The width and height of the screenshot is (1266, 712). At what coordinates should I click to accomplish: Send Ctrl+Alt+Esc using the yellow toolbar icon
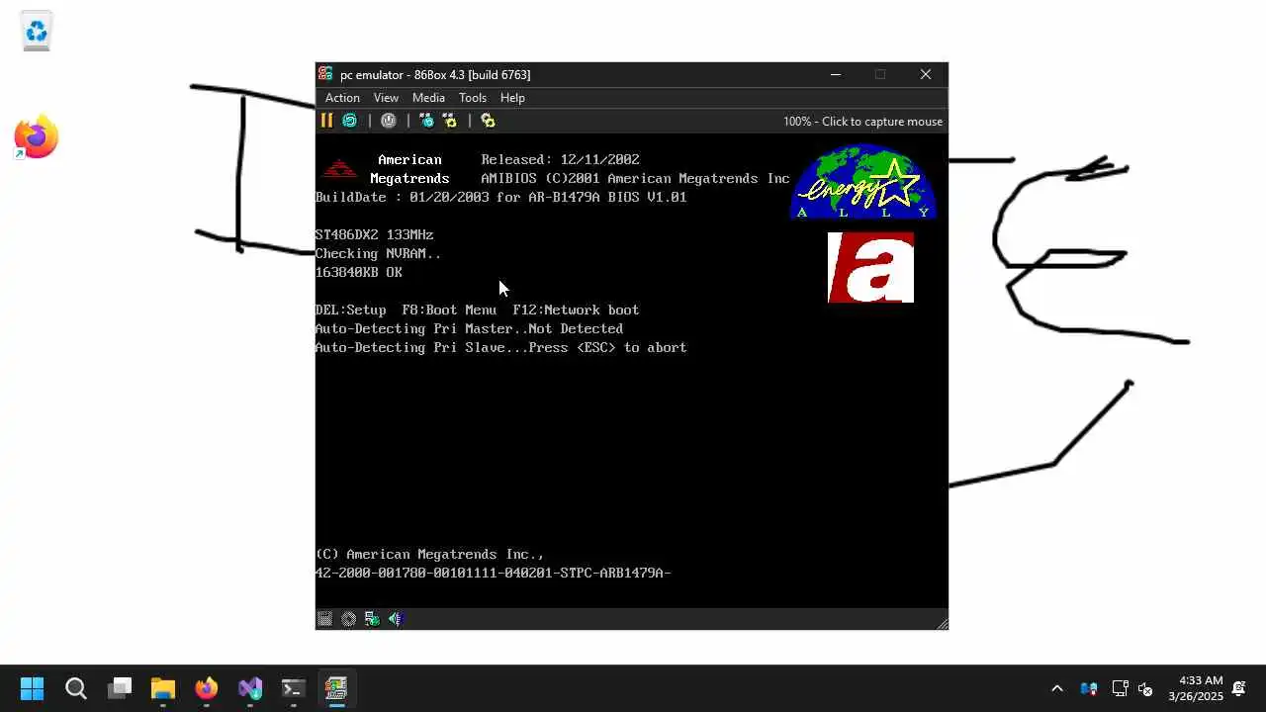[x=450, y=121]
